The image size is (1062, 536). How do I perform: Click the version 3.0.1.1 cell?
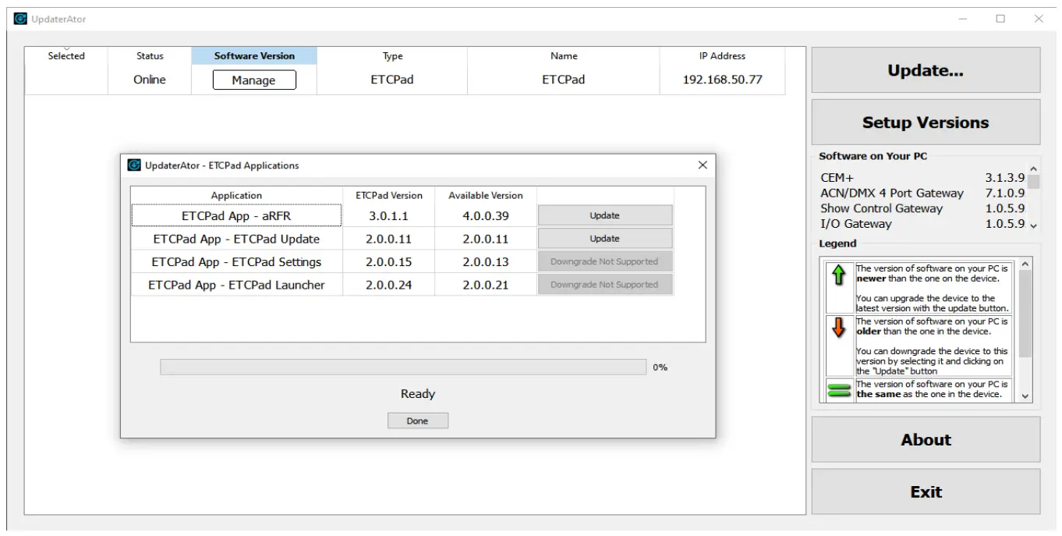click(x=389, y=215)
